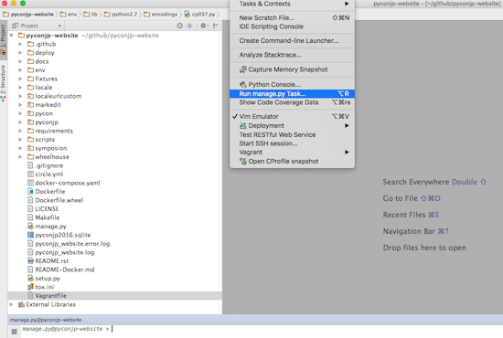Select .gitignore in project tree
Viewport: 503px width, 338px height.
[x=49, y=165]
